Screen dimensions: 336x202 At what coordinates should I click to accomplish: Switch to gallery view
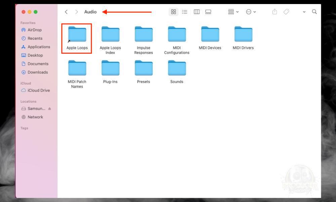(x=208, y=11)
